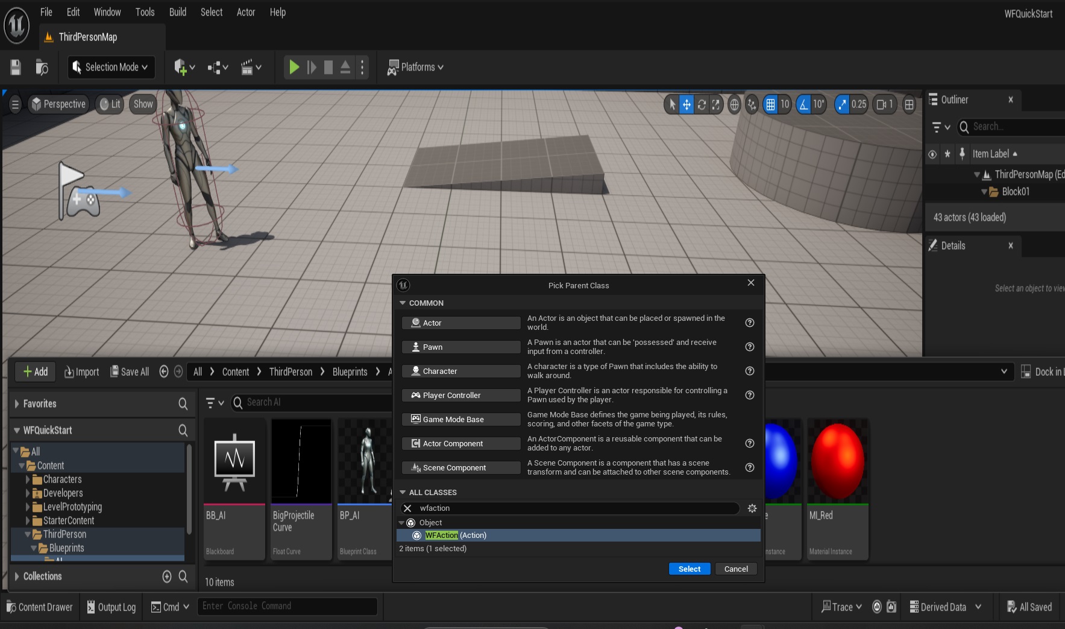This screenshot has height=629, width=1065.
Task: Open the Build menu
Action: 178,12
